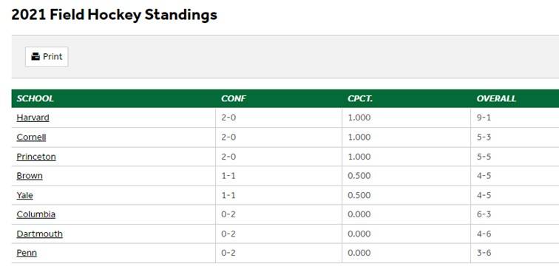Viewport: 559px width, 272px height.
Task: Open the Princeton school link
Action: tap(36, 157)
